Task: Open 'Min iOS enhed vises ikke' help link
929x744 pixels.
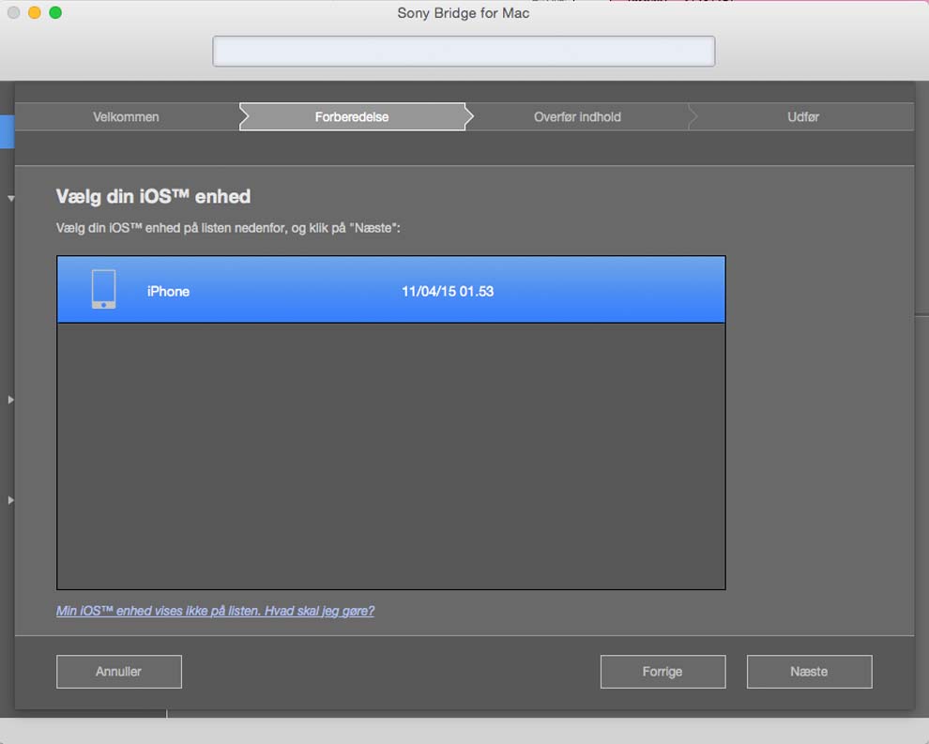Action: pos(215,611)
